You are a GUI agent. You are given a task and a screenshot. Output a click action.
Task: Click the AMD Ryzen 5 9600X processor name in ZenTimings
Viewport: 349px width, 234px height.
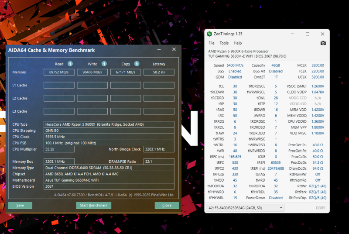238,51
